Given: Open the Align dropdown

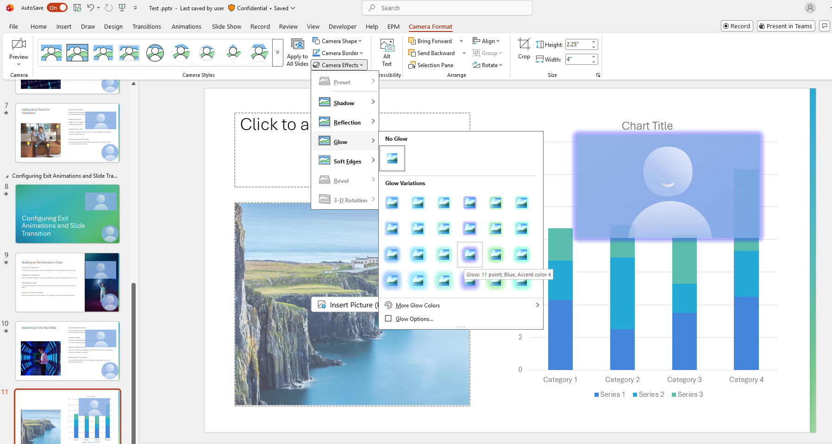Looking at the screenshot, I should 486,41.
